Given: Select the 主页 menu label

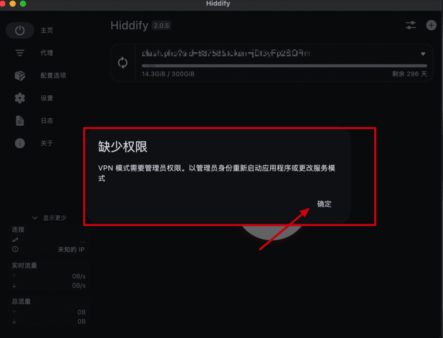Looking at the screenshot, I should pos(47,30).
